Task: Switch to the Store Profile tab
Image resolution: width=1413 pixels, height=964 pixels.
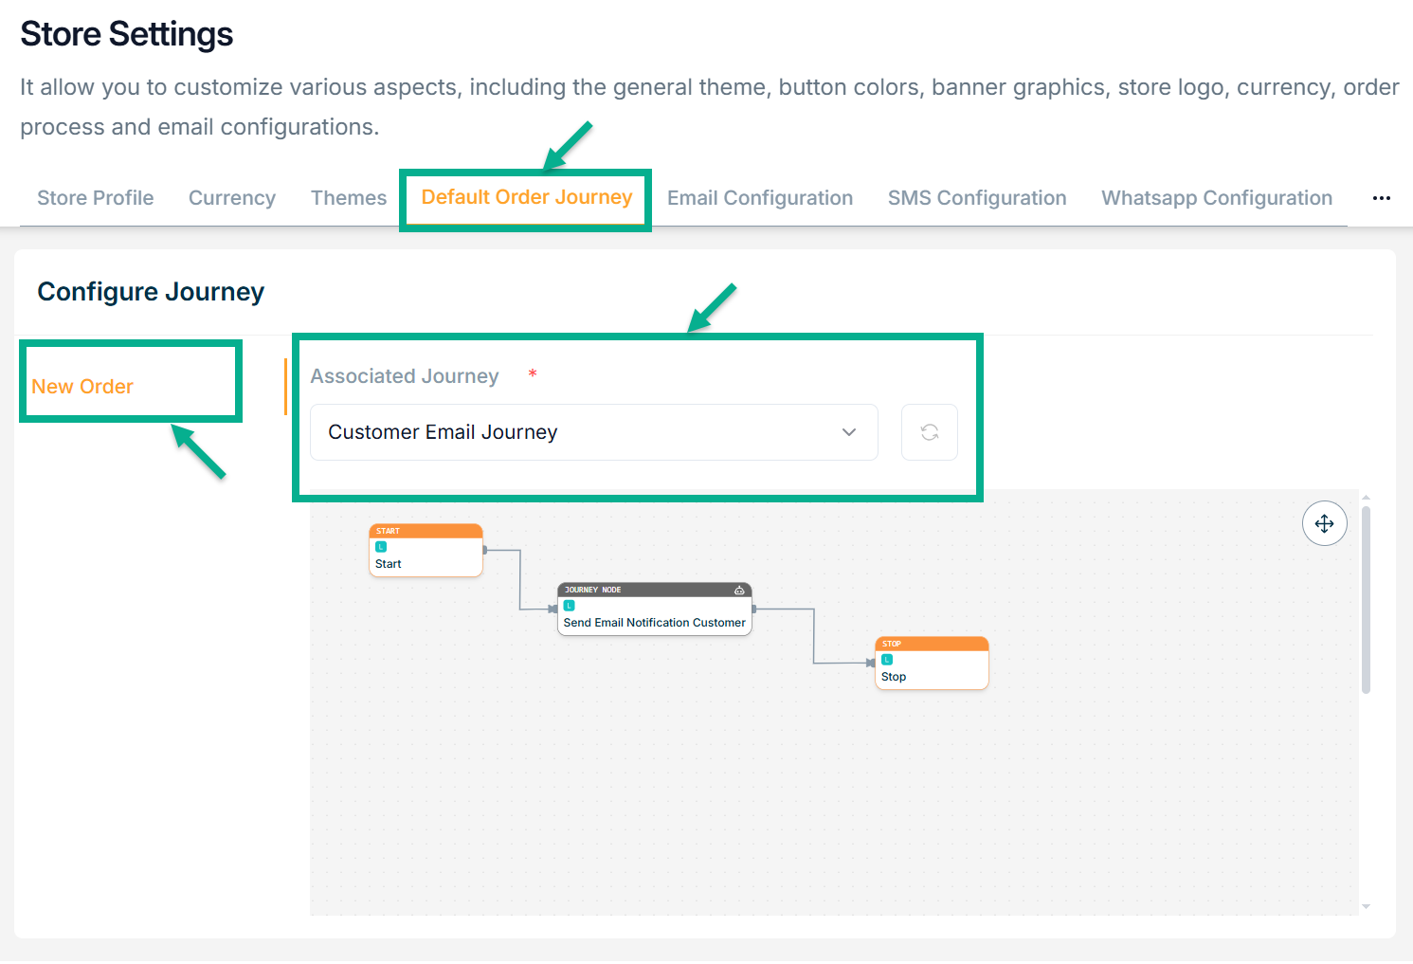Action: click(x=95, y=198)
